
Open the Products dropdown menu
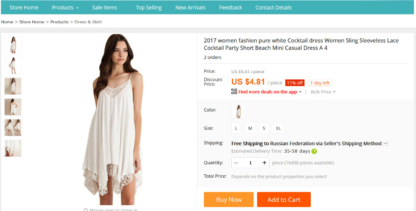click(x=65, y=7)
